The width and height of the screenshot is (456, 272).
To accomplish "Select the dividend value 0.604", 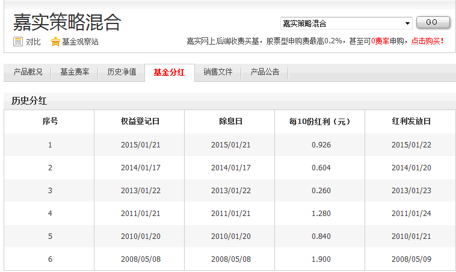I will [321, 168].
